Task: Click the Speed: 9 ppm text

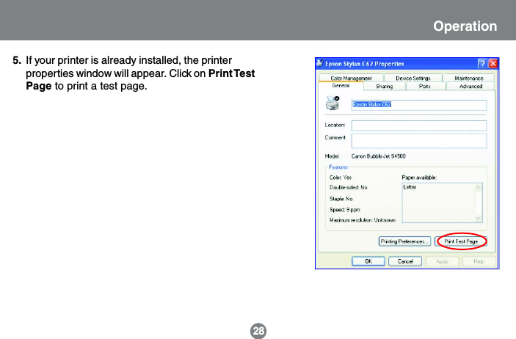Action: point(344,210)
